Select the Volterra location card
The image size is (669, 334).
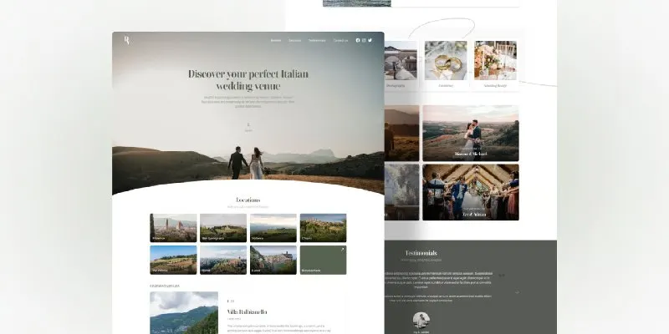click(273, 228)
